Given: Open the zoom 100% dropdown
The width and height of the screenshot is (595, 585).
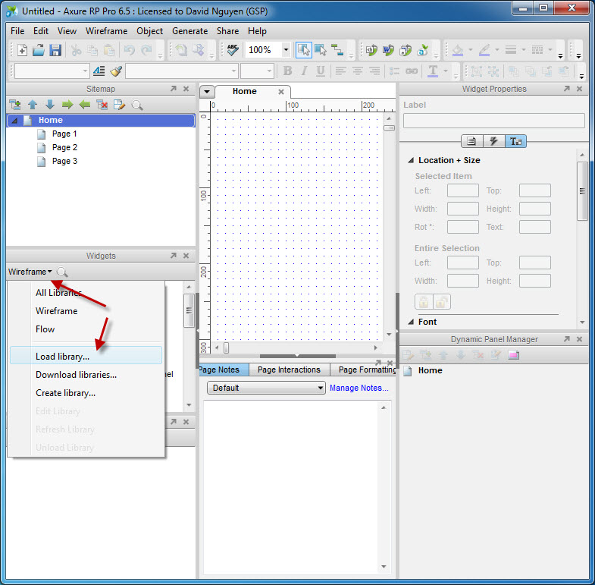Looking at the screenshot, I should coord(286,50).
